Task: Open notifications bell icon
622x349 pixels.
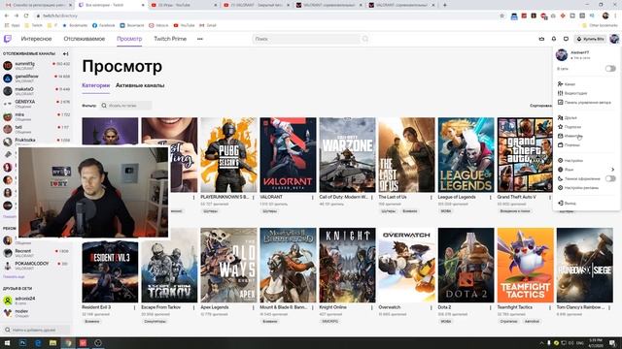Action: (554, 39)
